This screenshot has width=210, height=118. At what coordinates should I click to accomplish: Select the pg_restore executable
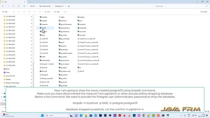point(63,78)
